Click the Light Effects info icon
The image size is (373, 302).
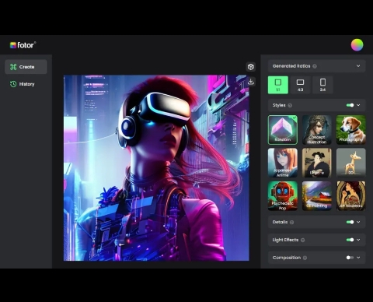(x=302, y=240)
